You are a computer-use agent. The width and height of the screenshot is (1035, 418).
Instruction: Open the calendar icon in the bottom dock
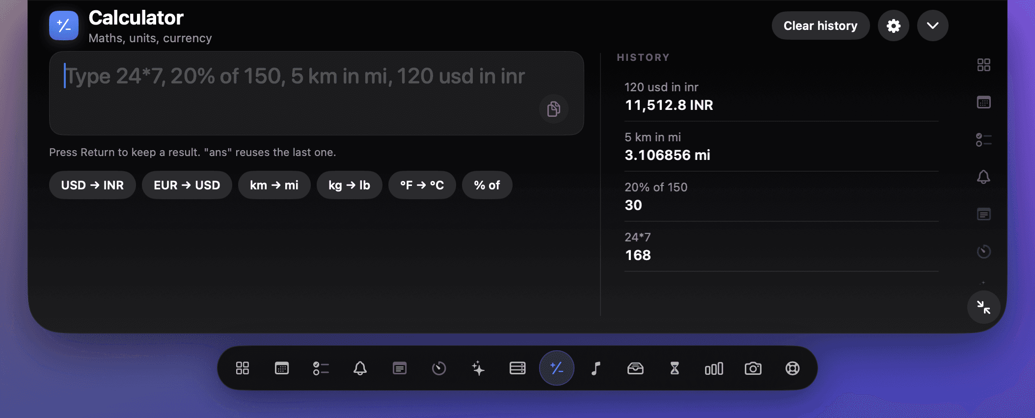282,368
